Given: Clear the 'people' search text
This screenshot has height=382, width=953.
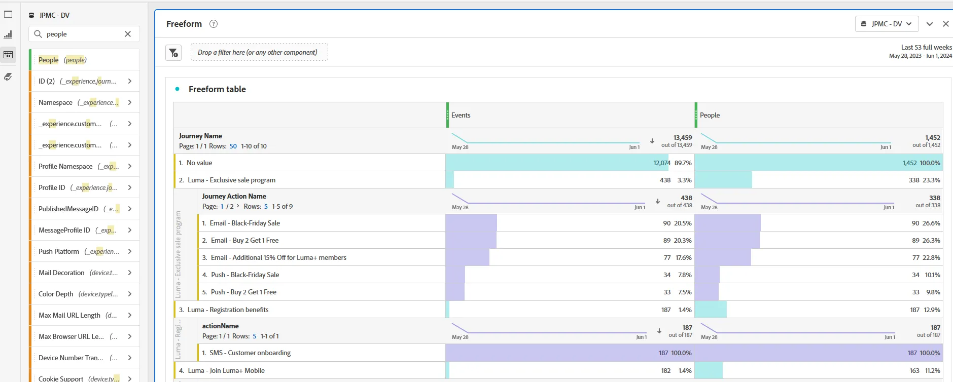Looking at the screenshot, I should coord(128,34).
